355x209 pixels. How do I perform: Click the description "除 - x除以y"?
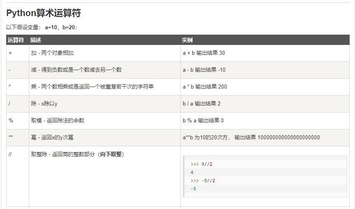44,103
